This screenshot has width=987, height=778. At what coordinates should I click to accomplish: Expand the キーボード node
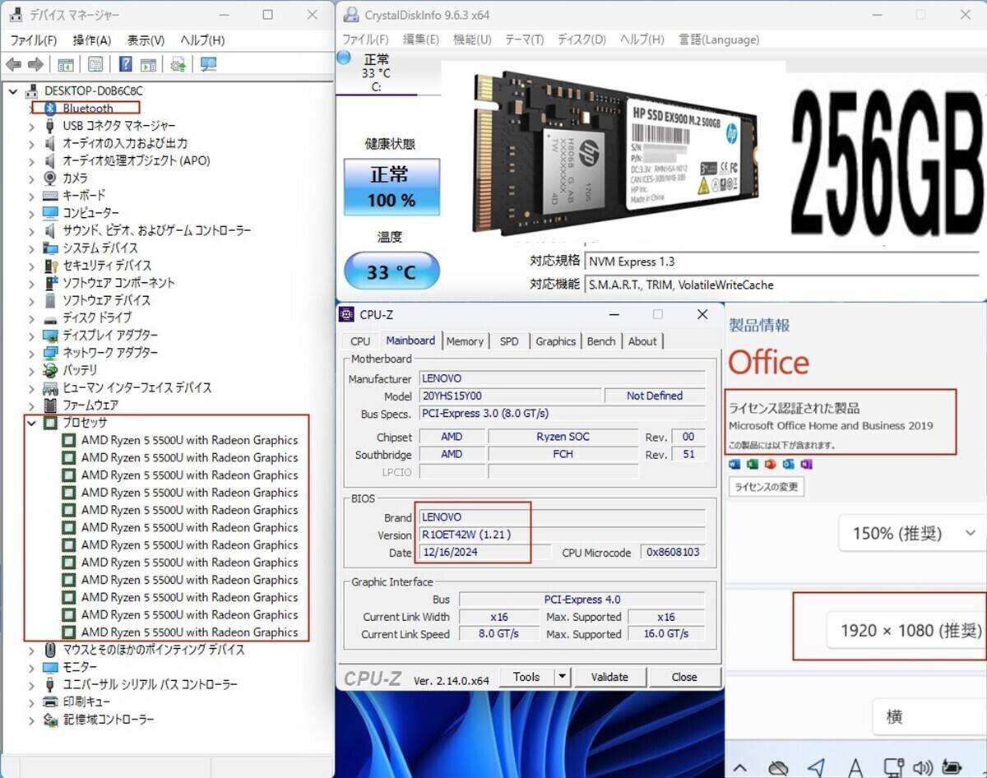pos(31,196)
